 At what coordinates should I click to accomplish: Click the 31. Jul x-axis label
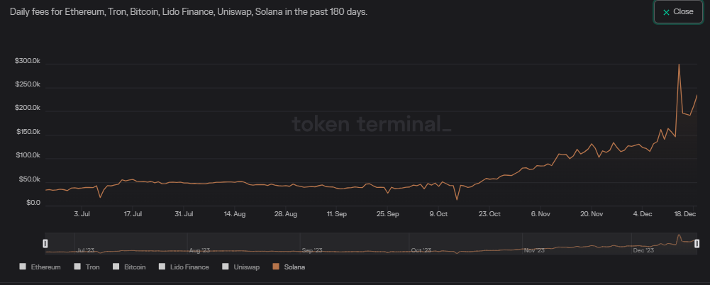click(184, 214)
